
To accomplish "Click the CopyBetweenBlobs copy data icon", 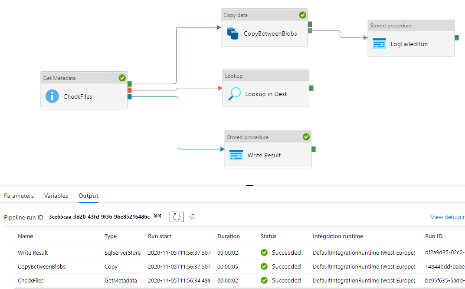I will (x=233, y=33).
